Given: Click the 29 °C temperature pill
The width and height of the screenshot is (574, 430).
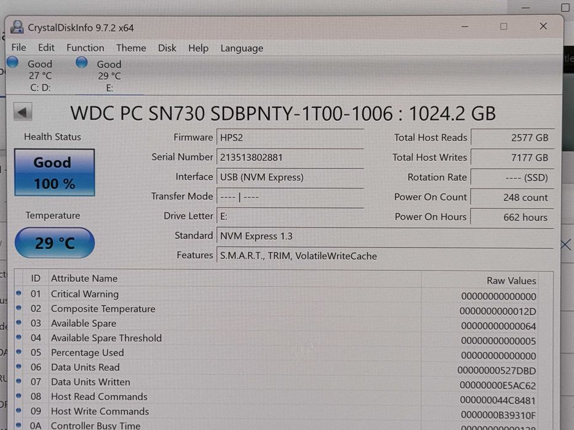Looking at the screenshot, I should pyautogui.click(x=55, y=243).
